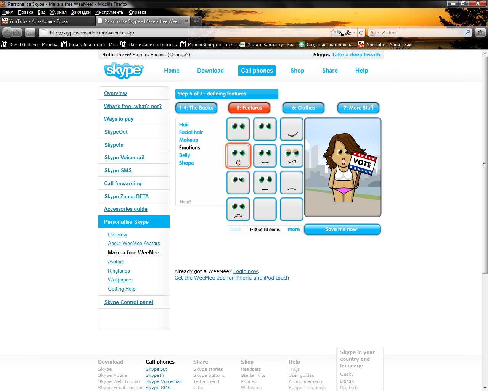
Task: Go to step 1-4: The Basics
Action: (x=196, y=108)
